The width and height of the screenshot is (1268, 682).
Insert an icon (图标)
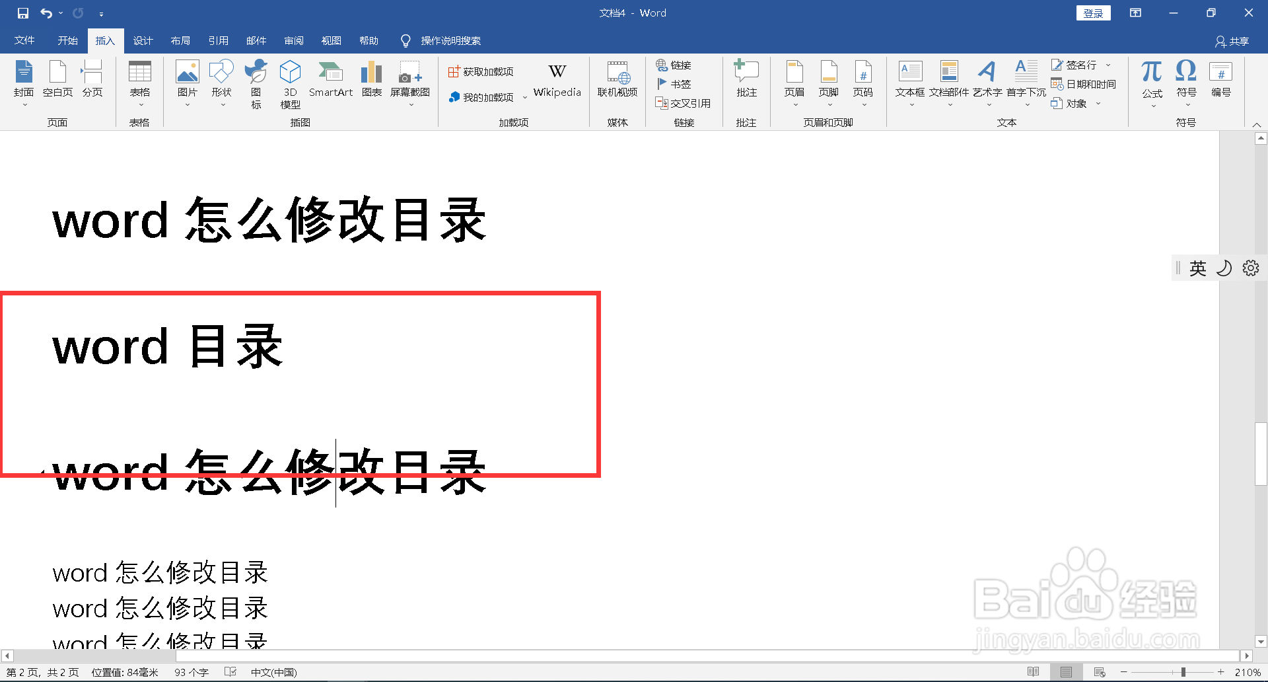(256, 84)
